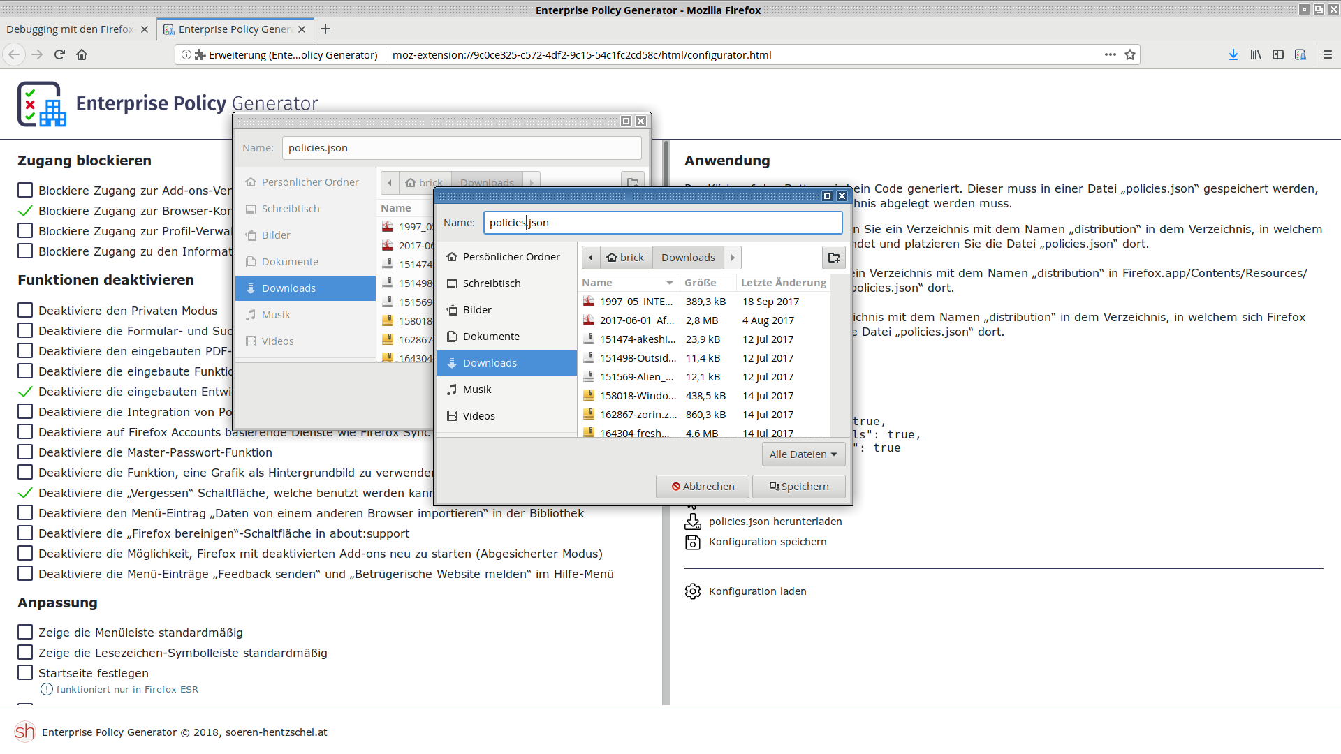
Task: Open the downloads arrow in toolbar
Action: [x=1233, y=54]
